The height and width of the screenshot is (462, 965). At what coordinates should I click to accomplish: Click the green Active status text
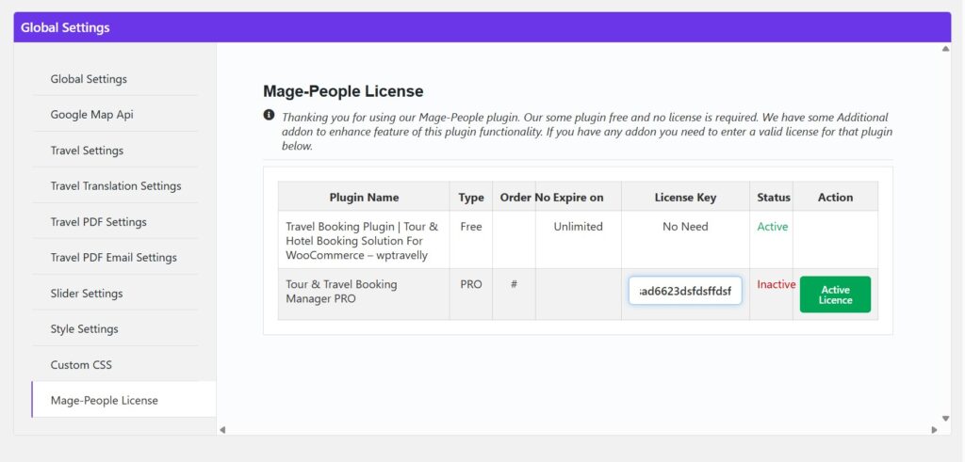pos(773,227)
